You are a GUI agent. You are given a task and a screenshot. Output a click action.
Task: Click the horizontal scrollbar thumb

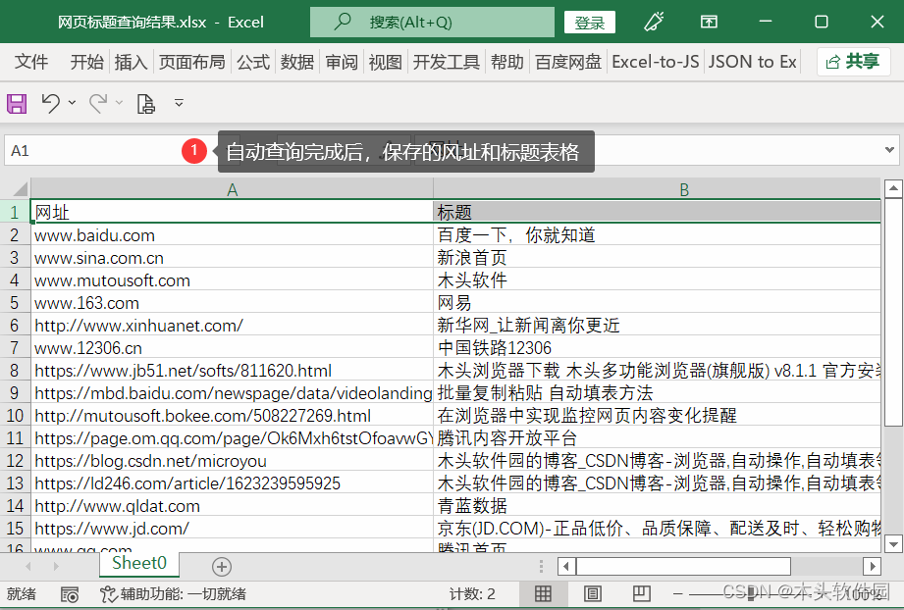tap(683, 566)
